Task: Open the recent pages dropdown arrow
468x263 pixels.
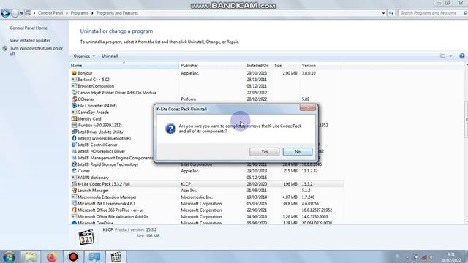Action: [x=21, y=13]
